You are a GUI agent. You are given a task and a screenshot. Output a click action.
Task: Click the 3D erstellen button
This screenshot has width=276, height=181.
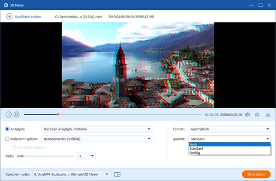pos(256,174)
